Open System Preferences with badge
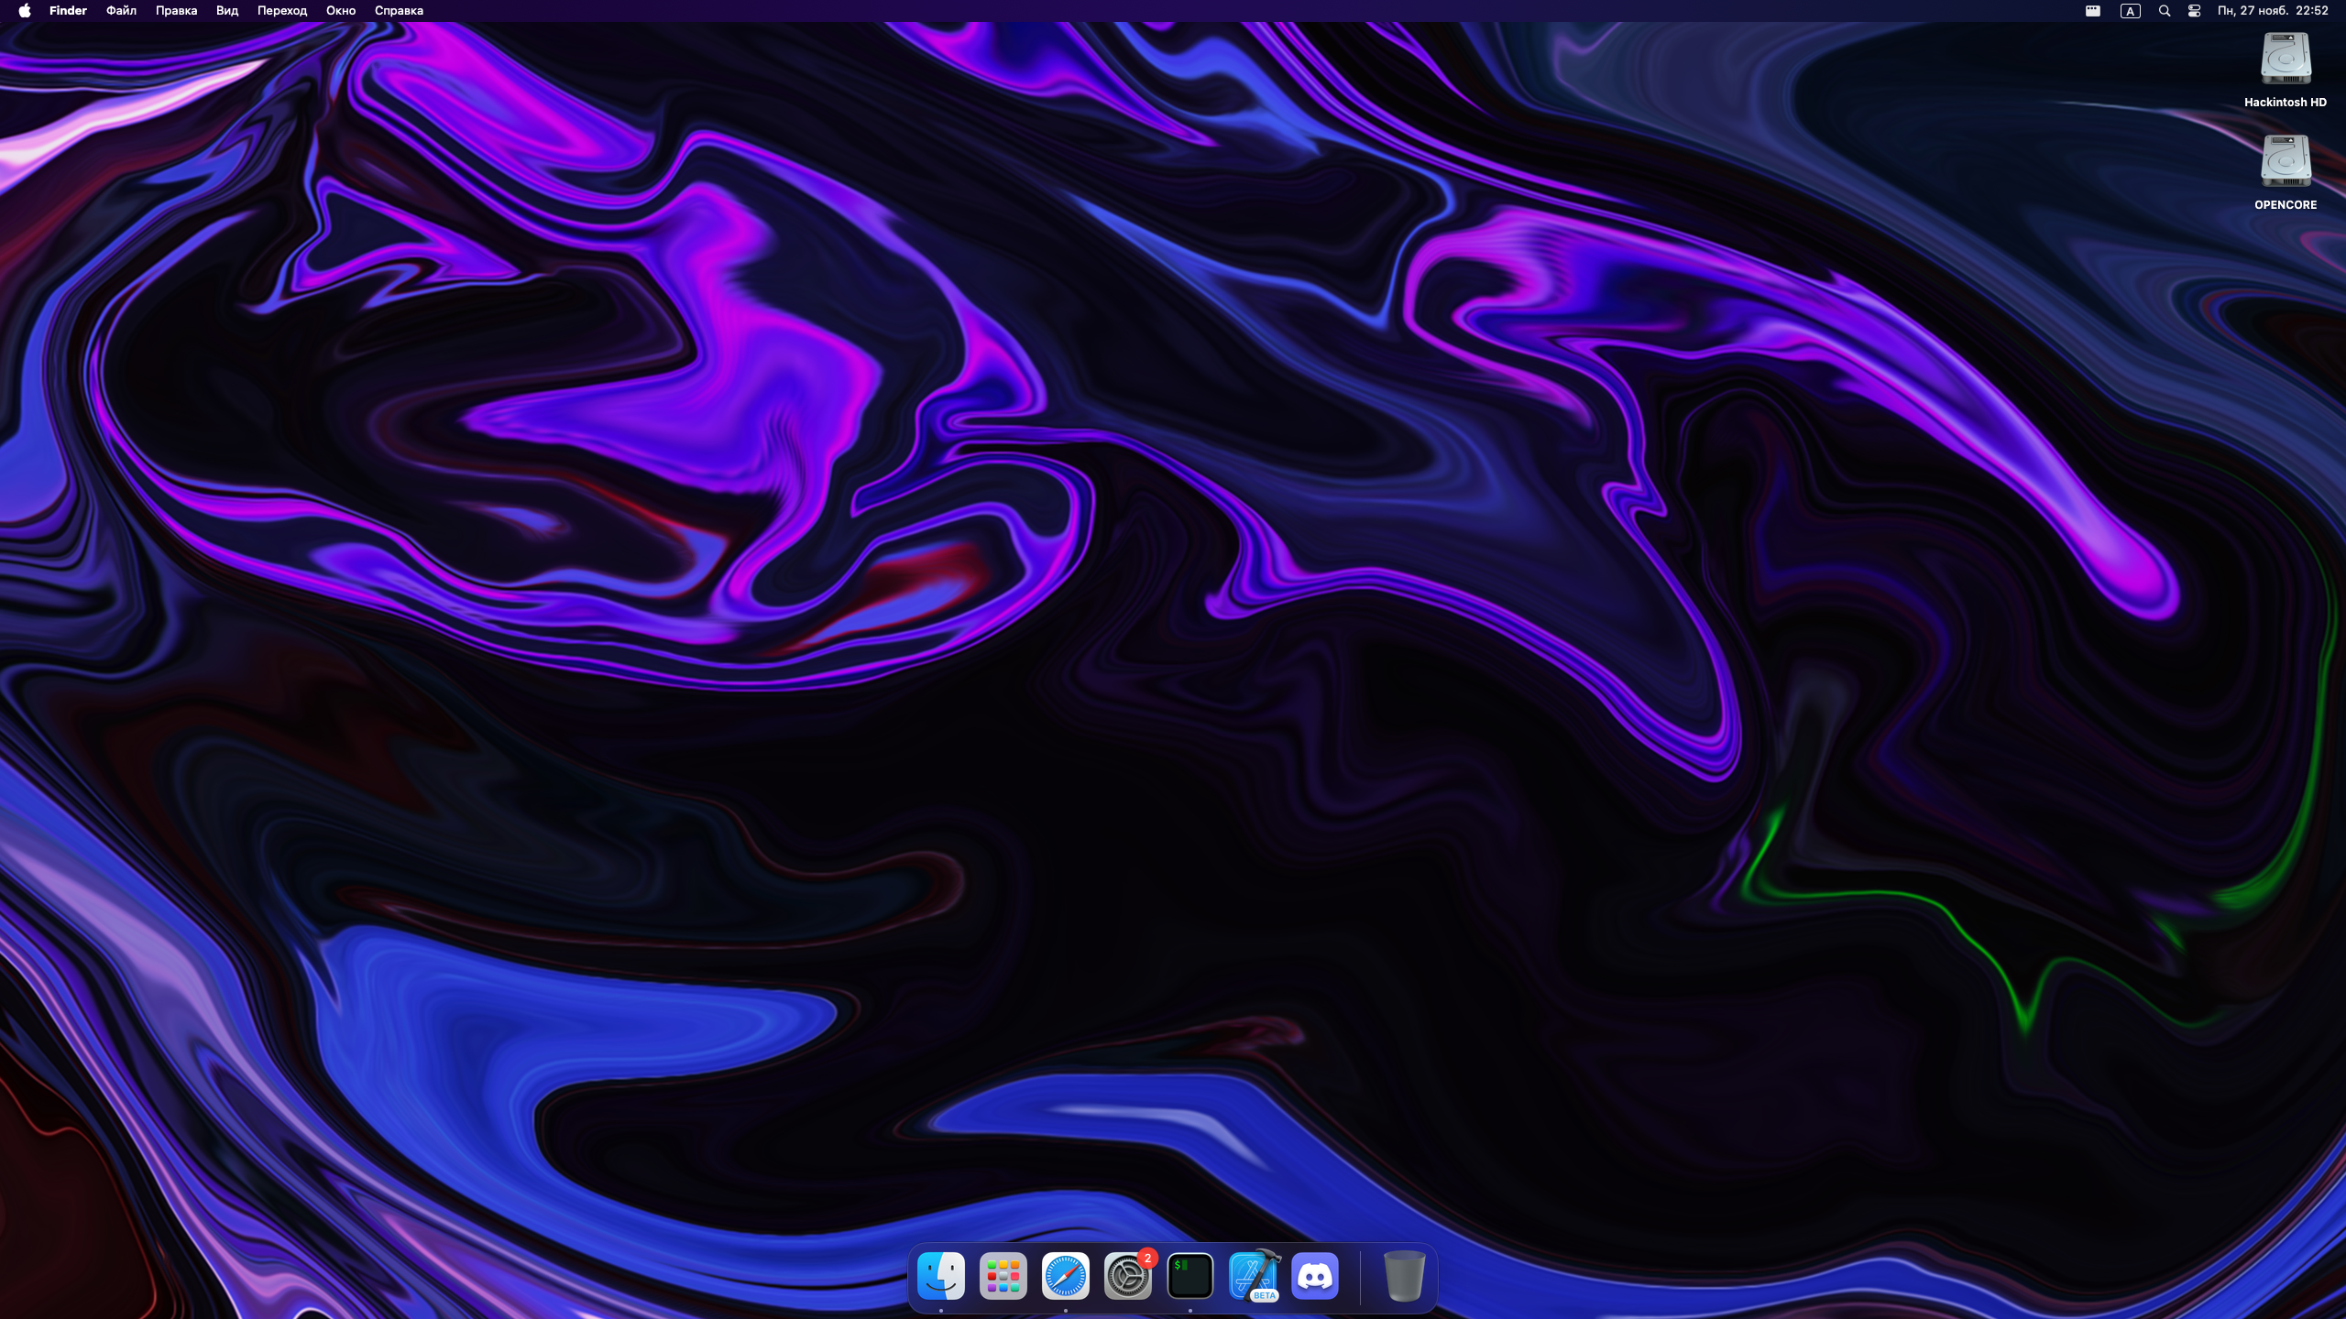 pos(1127,1276)
